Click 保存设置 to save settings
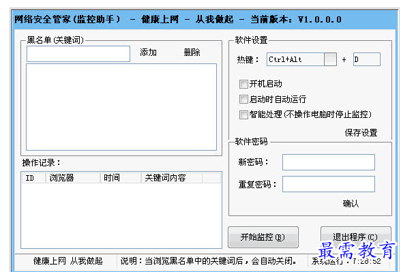 pyautogui.click(x=361, y=133)
